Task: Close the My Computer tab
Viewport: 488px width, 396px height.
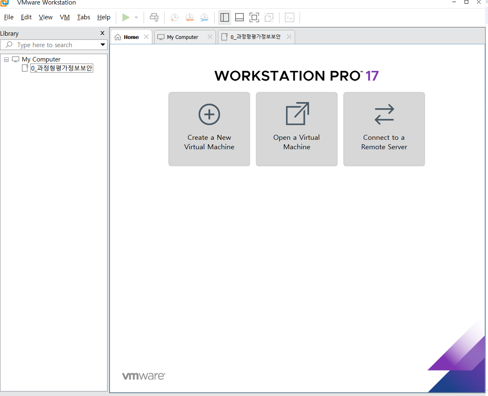Action: coord(210,37)
